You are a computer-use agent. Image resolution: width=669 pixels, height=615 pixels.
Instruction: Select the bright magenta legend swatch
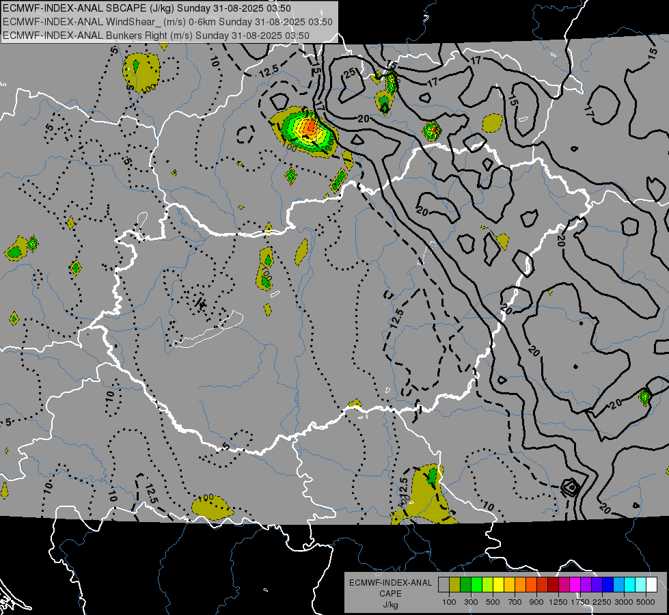point(575,584)
